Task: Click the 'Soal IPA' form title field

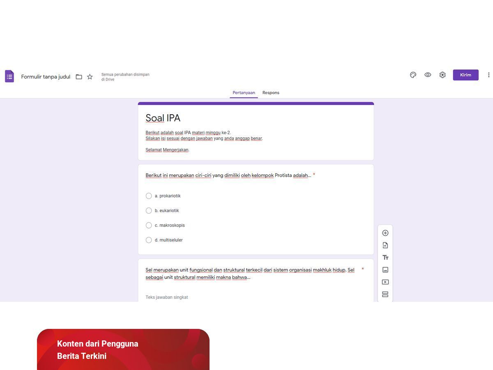Action: [x=163, y=118]
